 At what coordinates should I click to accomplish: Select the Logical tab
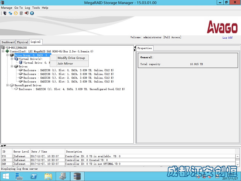click(36, 42)
